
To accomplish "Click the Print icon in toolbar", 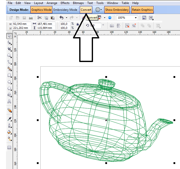I will [x=31, y=18].
